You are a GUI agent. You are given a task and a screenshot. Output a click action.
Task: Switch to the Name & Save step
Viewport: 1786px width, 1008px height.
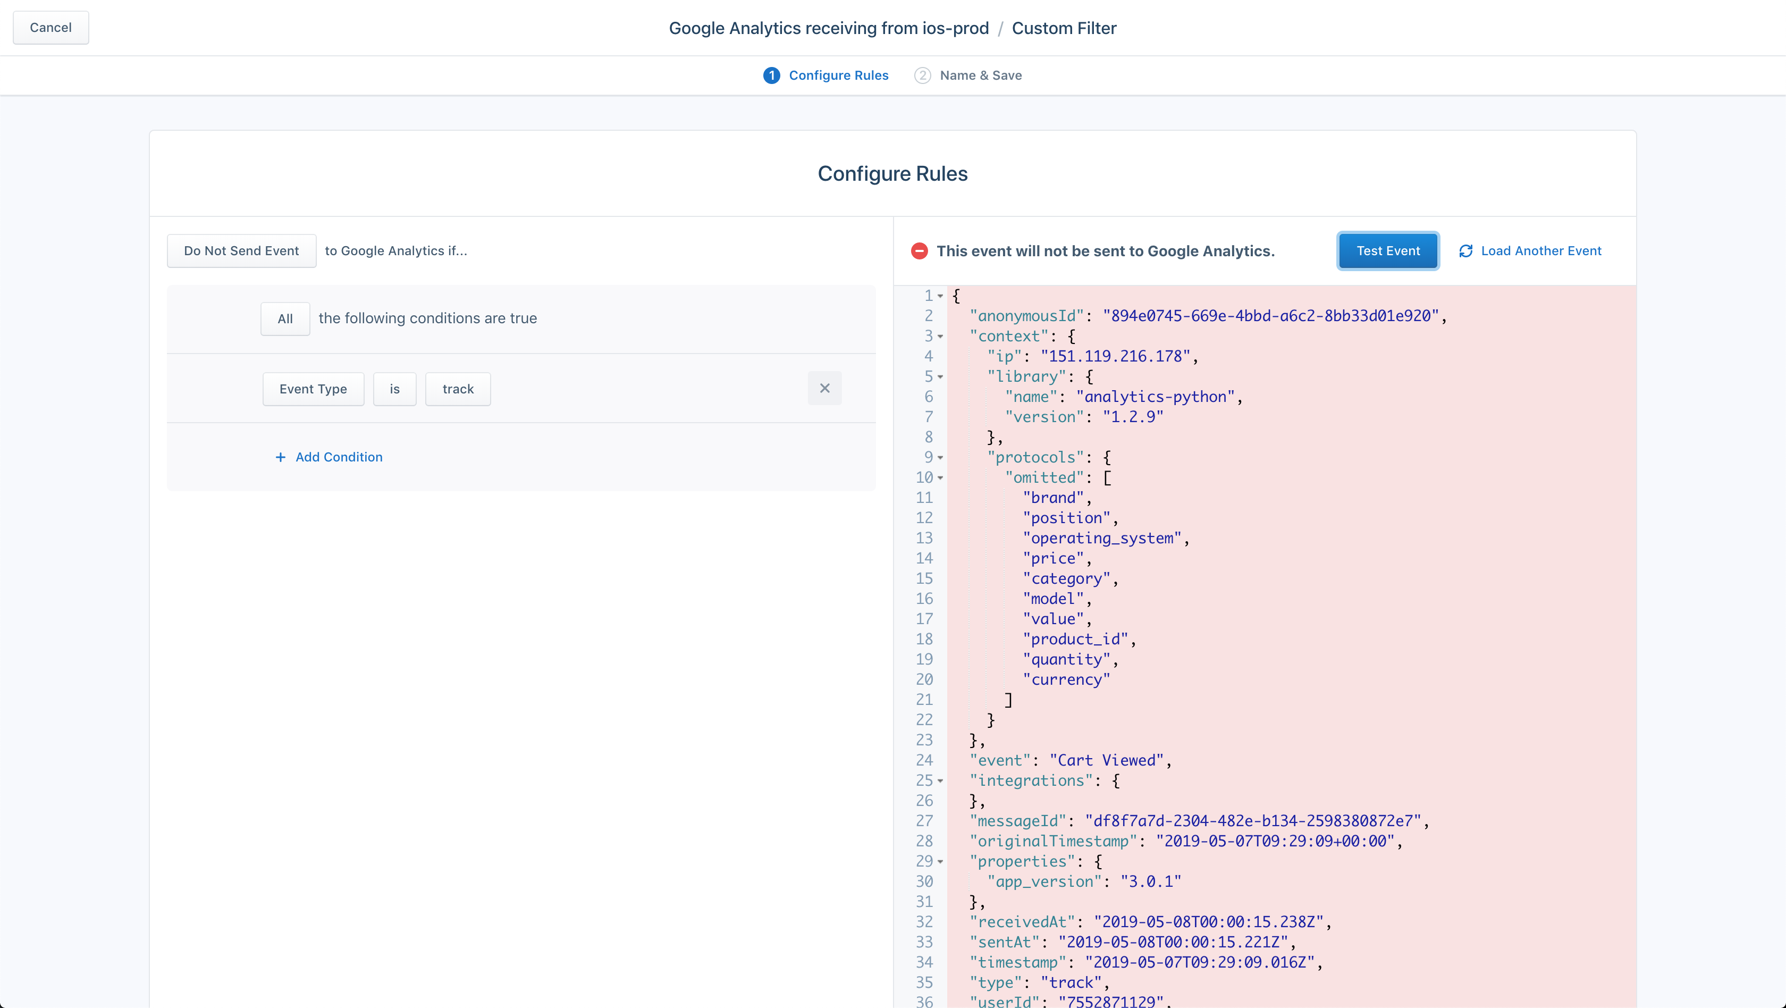click(980, 75)
